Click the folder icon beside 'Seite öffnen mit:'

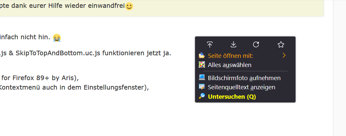tap(202, 56)
